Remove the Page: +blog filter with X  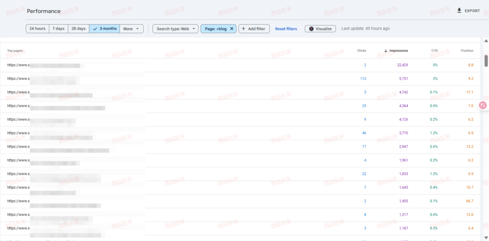(x=232, y=29)
